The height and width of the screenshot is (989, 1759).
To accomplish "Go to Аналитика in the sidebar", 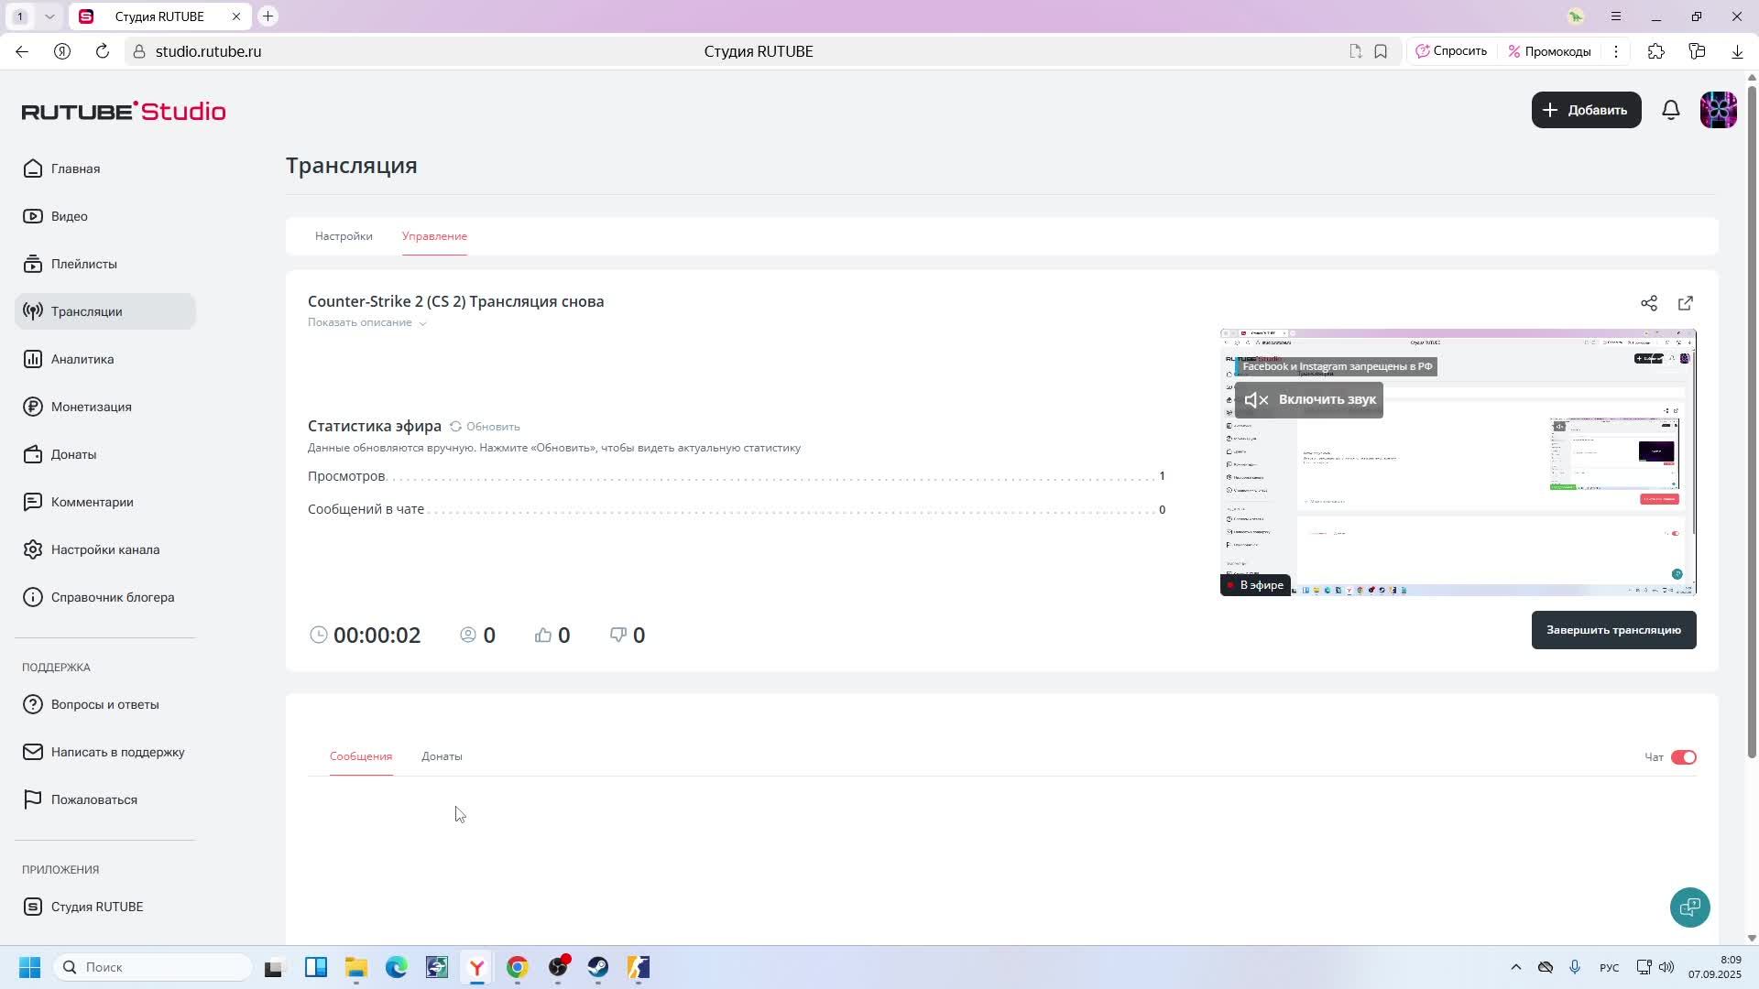I will coord(82,359).
